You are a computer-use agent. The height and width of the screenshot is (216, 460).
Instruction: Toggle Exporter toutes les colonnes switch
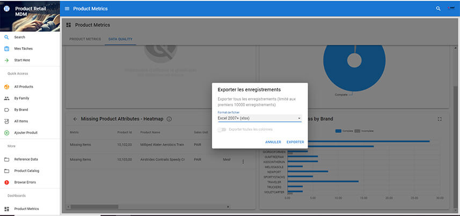point(222,129)
